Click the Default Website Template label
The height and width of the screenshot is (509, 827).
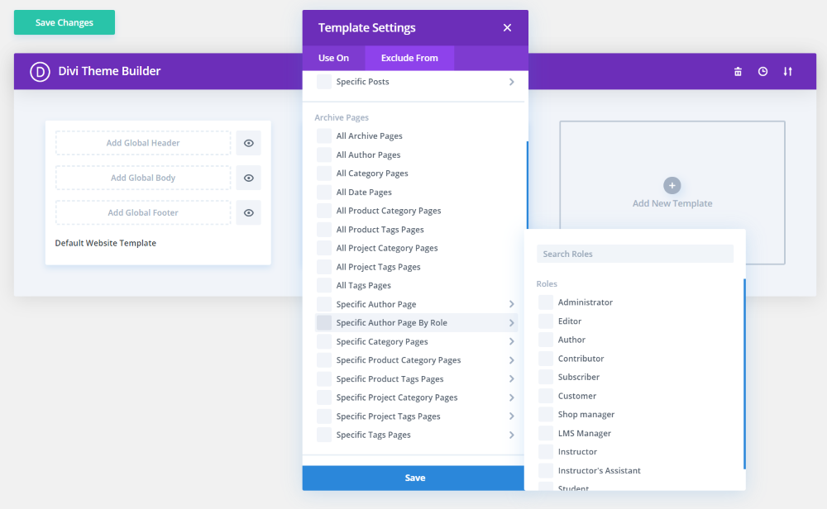coord(106,243)
